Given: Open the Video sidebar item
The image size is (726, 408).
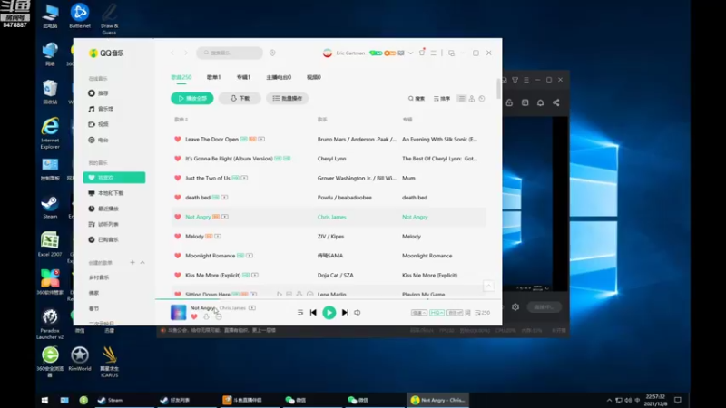Looking at the screenshot, I should pyautogui.click(x=114, y=124).
